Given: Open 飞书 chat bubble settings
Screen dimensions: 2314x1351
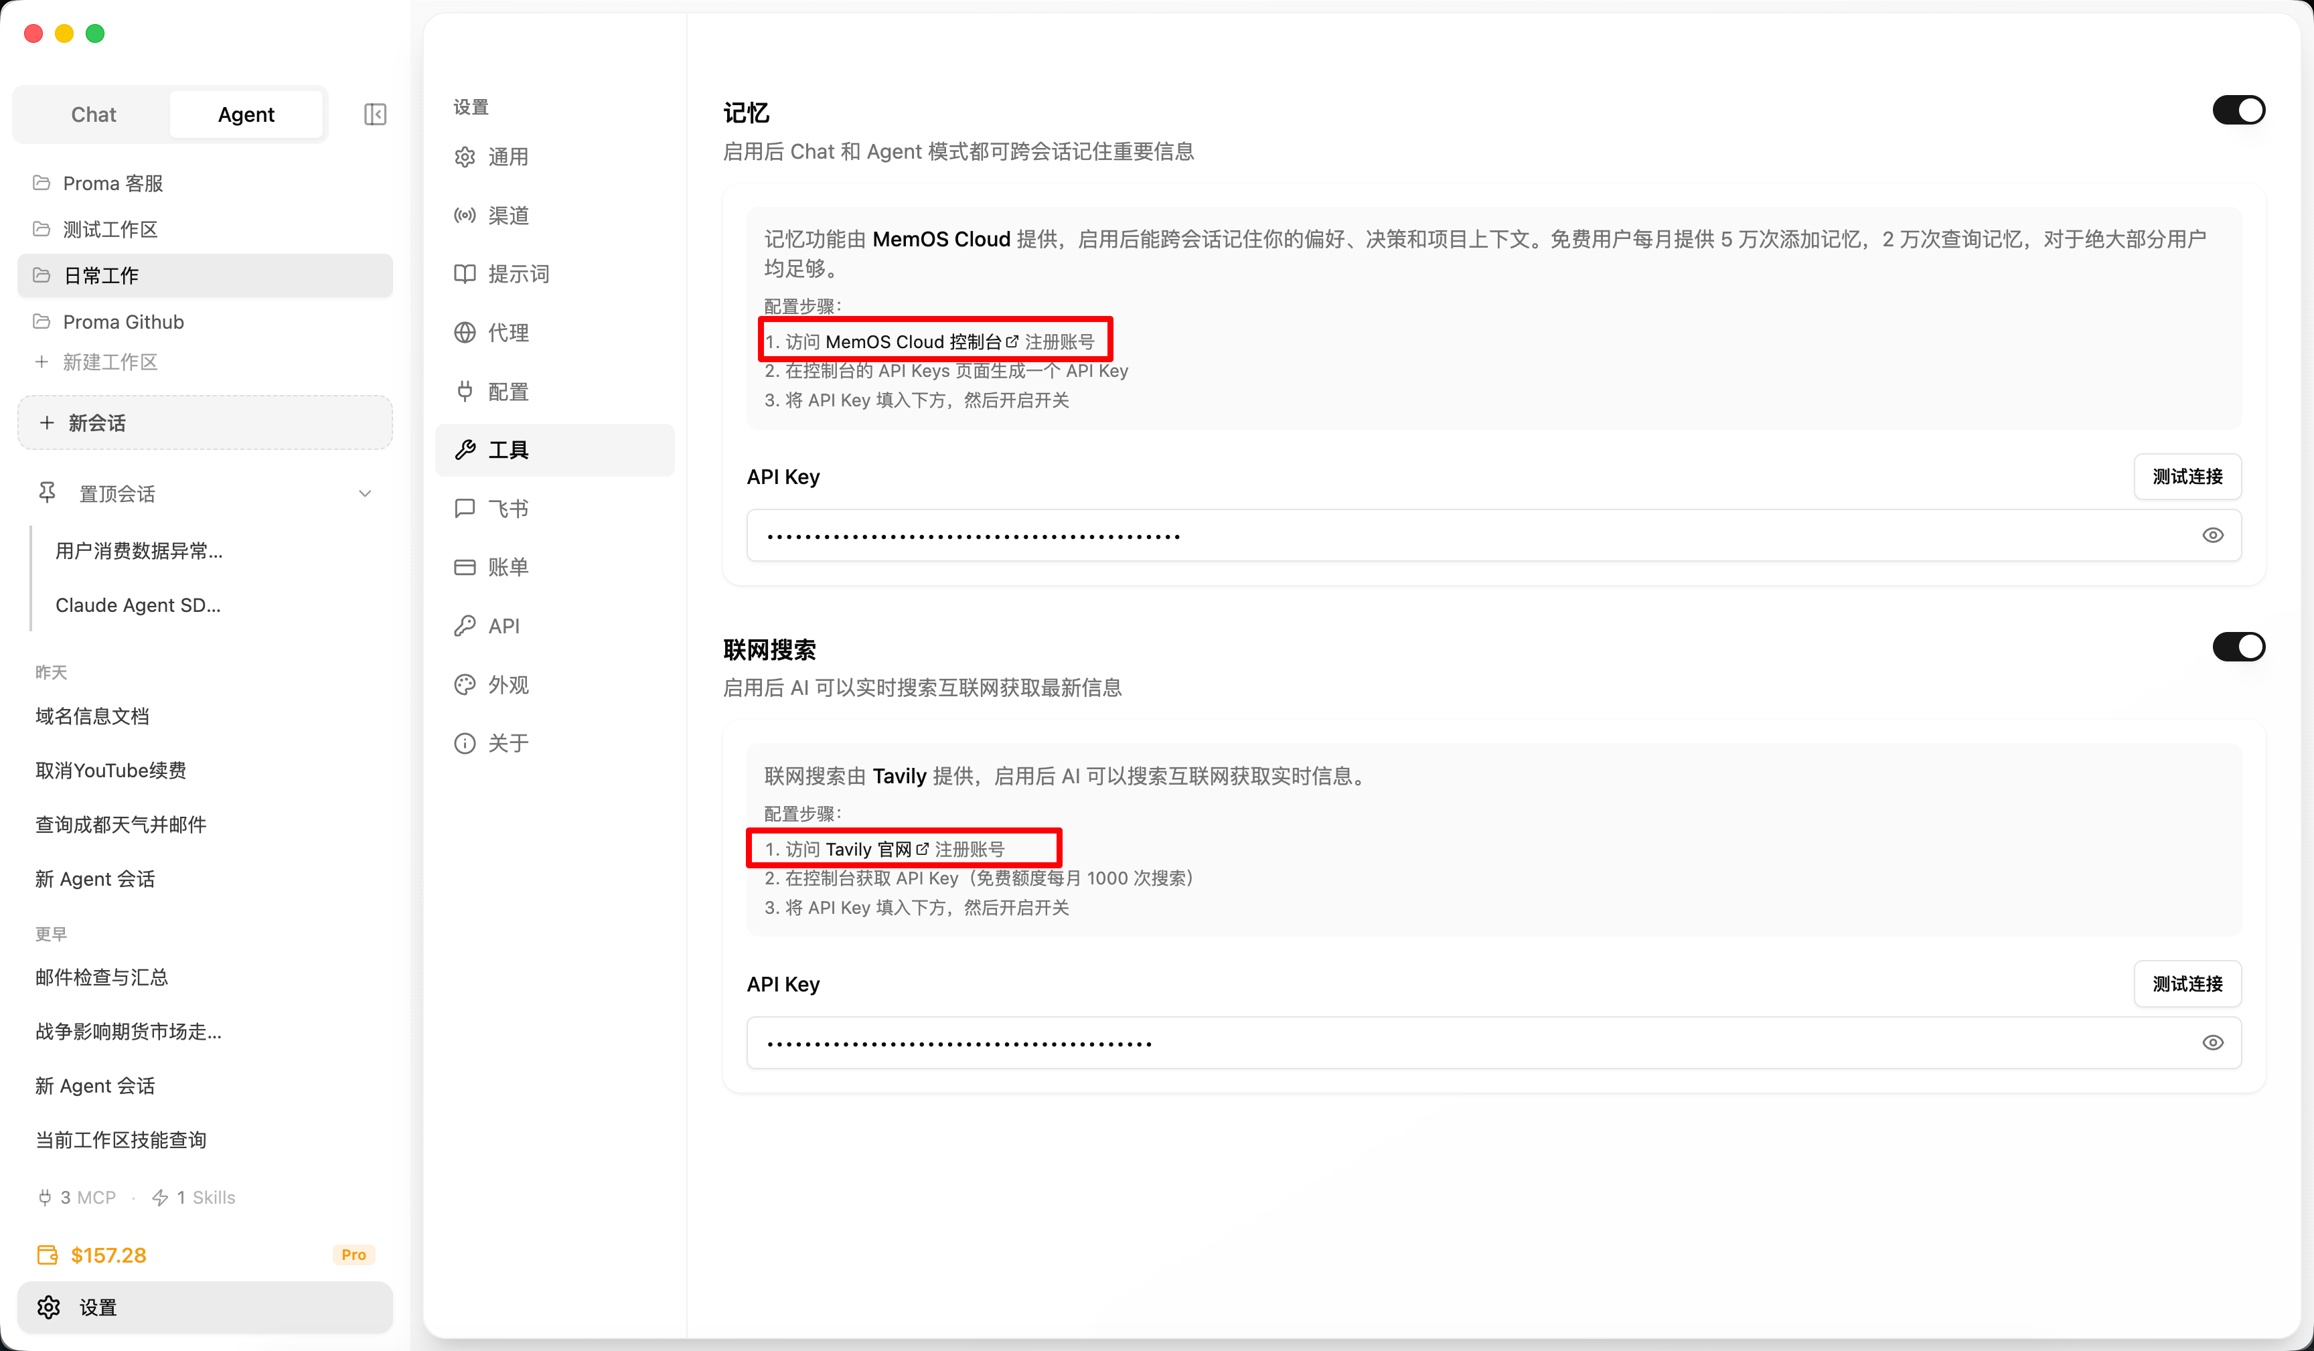Looking at the screenshot, I should point(465,508).
